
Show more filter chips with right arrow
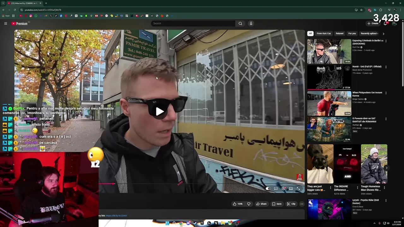383,33
